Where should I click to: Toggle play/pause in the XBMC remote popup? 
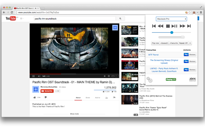point(174,26)
